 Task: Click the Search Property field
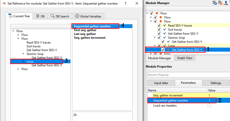tap(189, 75)
